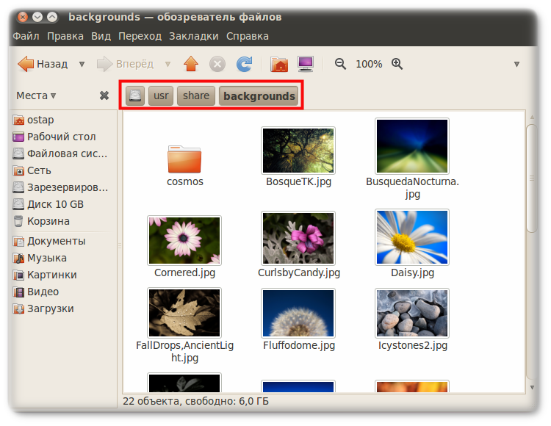Open the back history dropdown arrow
The image size is (551, 426).
click(82, 65)
